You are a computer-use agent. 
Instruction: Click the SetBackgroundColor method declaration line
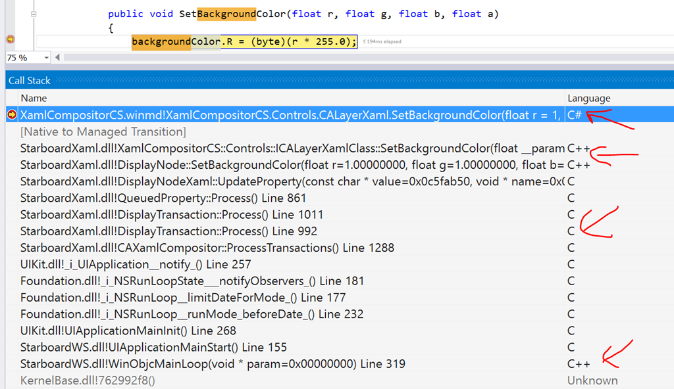[x=303, y=14]
